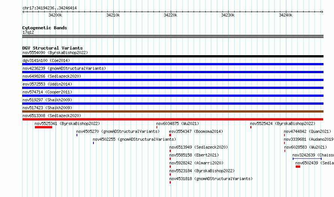This screenshot has height=197, width=334.
Task: Click the nsv4236239 gnomAD variant bar
Action: click(x=173, y=72)
